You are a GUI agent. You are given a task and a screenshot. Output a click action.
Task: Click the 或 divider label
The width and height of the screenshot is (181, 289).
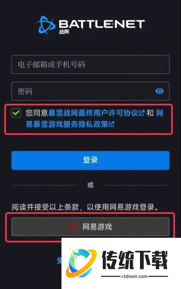90,185
